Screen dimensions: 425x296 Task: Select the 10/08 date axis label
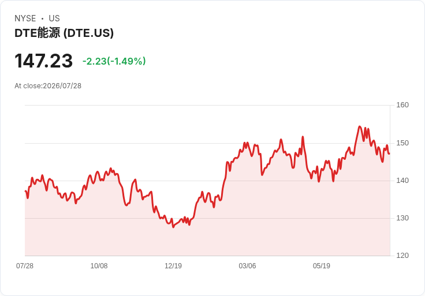tap(99, 265)
